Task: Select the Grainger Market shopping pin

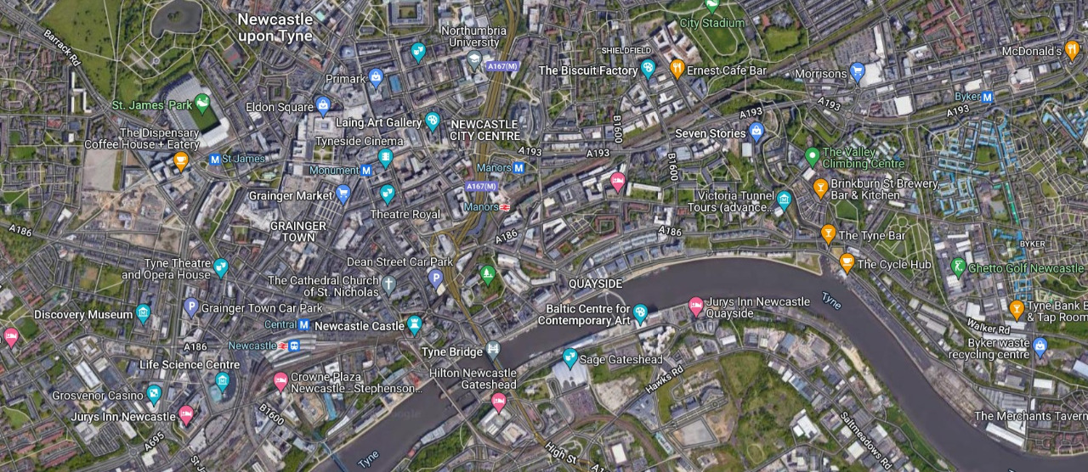Action: coord(343,194)
